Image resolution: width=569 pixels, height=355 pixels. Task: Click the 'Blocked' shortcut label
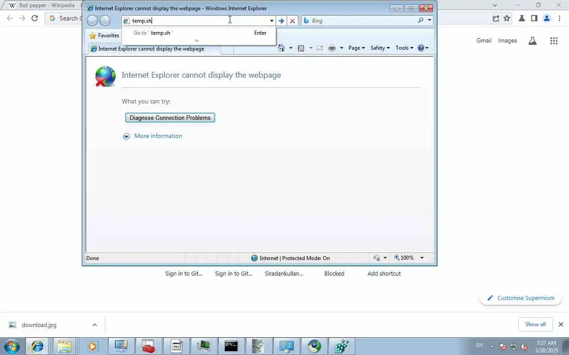click(x=334, y=273)
